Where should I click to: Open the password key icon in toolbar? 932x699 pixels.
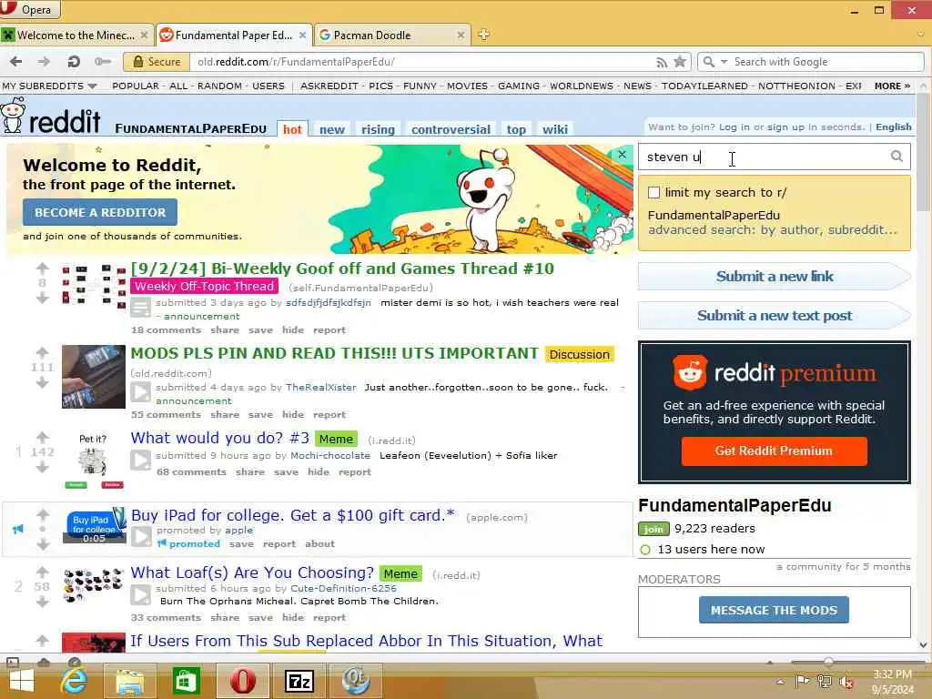pyautogui.click(x=103, y=61)
